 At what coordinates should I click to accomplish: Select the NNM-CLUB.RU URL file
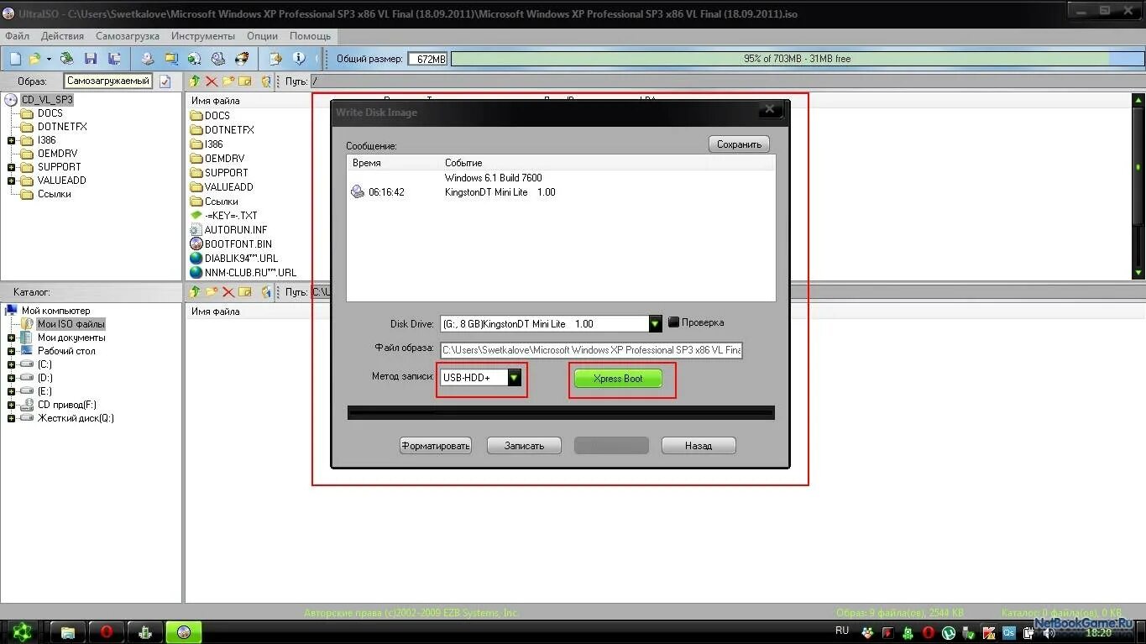pyautogui.click(x=250, y=272)
